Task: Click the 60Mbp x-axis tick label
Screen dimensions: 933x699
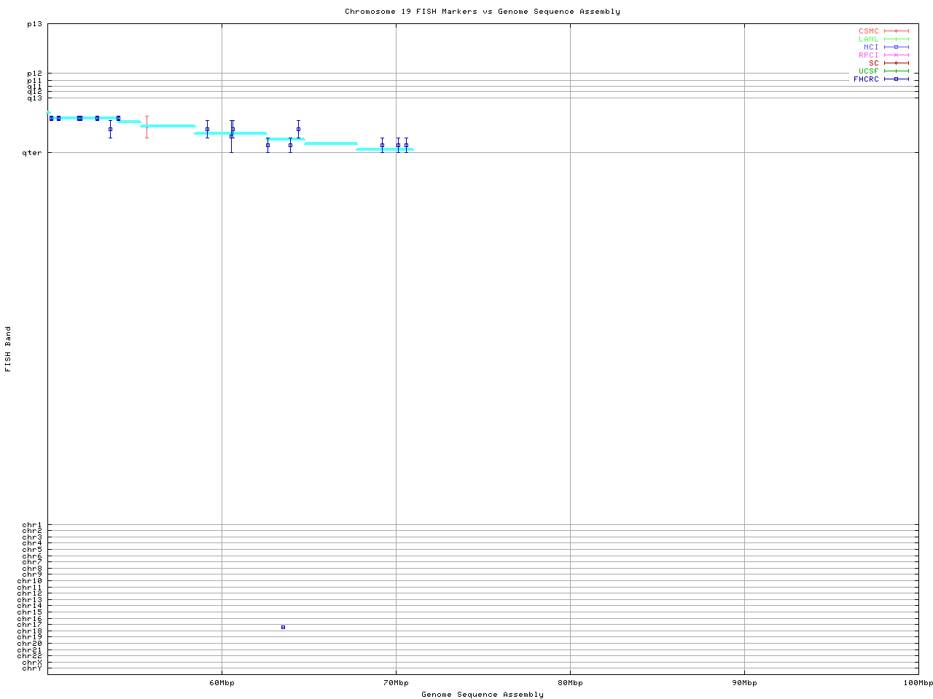Action: pos(222,683)
